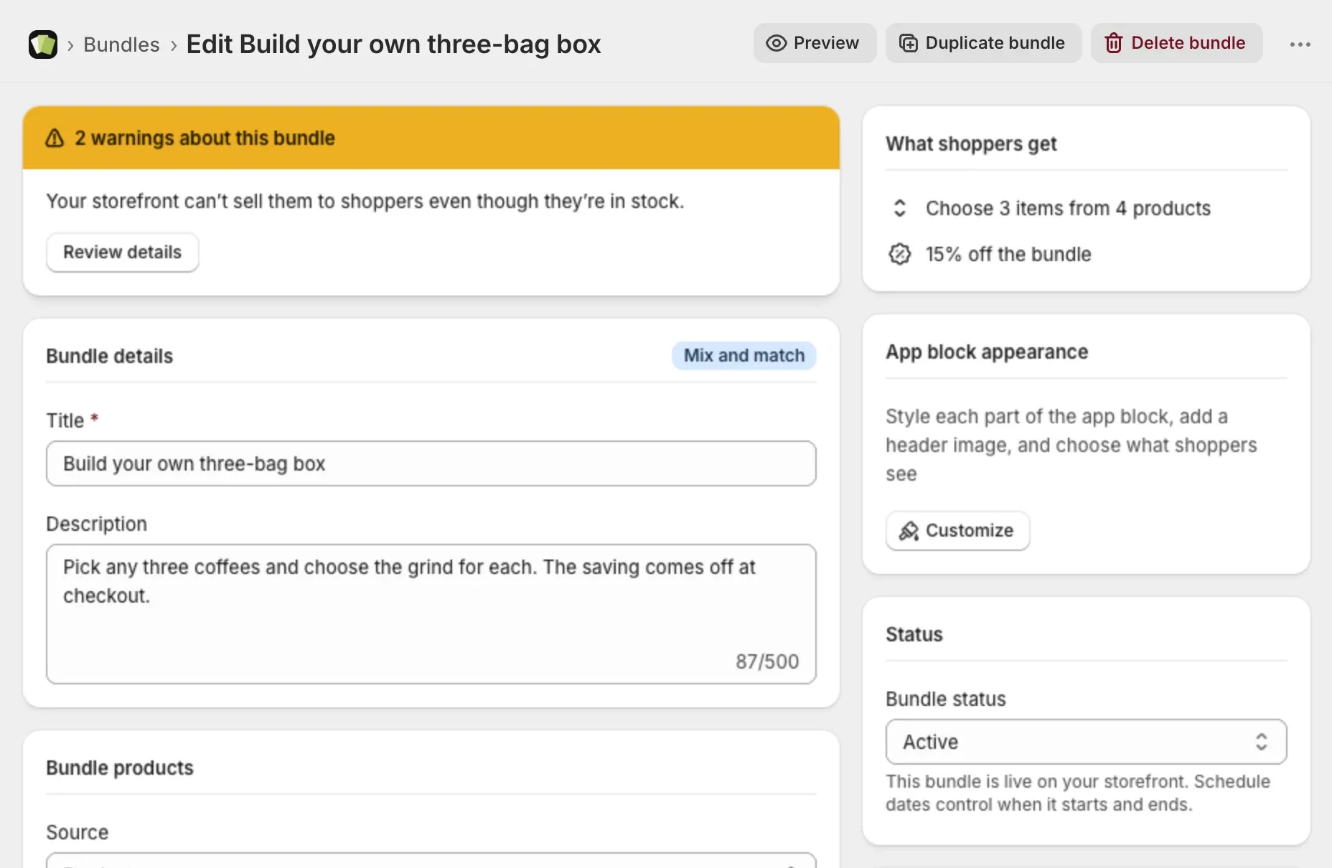Image resolution: width=1332 pixels, height=868 pixels.
Task: Click '15% off the bundle' text
Action: coord(1008,254)
